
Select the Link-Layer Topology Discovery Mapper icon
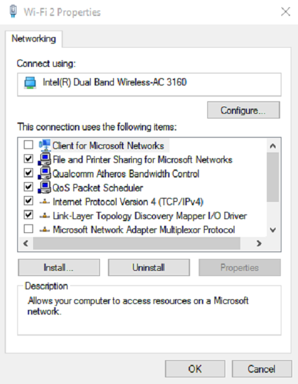[44, 216]
